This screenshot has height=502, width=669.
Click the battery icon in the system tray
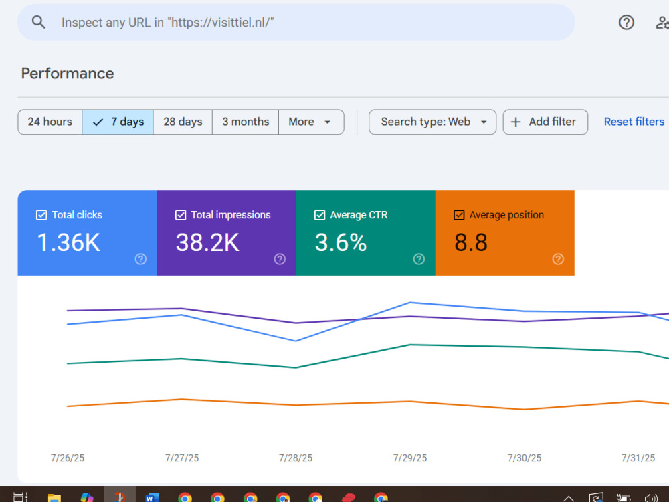[x=624, y=498]
